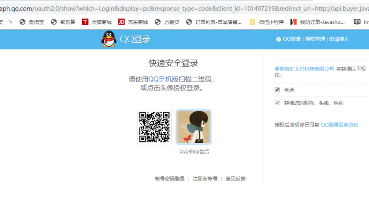
Task: Toggle the 获得您的昵称、头像、性别 checkbox
Action: coord(277,103)
